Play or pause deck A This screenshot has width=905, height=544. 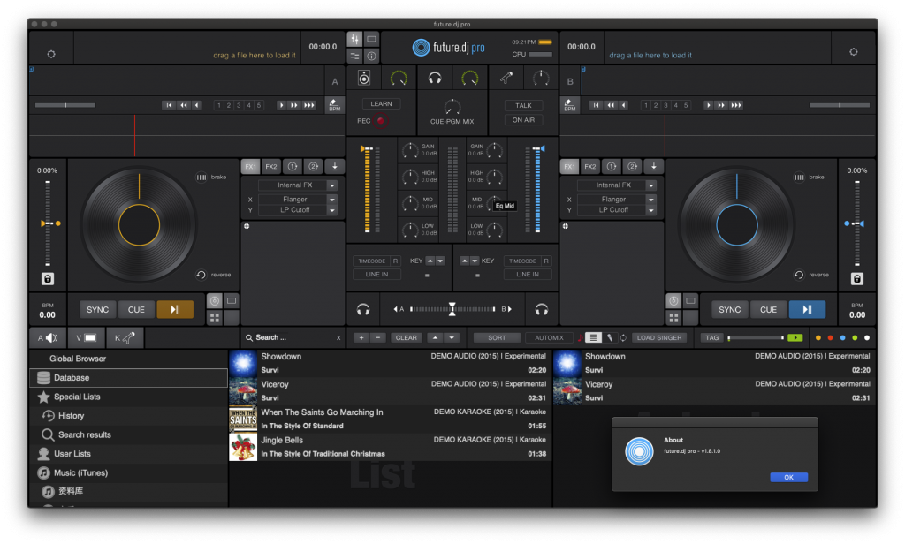[x=175, y=310]
